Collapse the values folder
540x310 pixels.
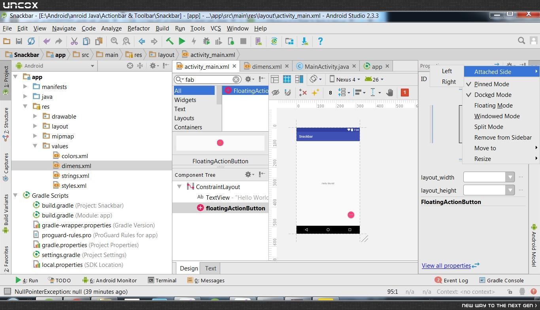pos(35,146)
